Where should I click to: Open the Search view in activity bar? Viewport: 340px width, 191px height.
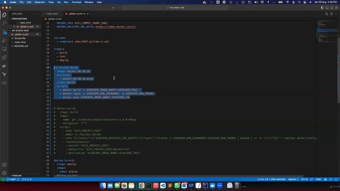coord(4,23)
